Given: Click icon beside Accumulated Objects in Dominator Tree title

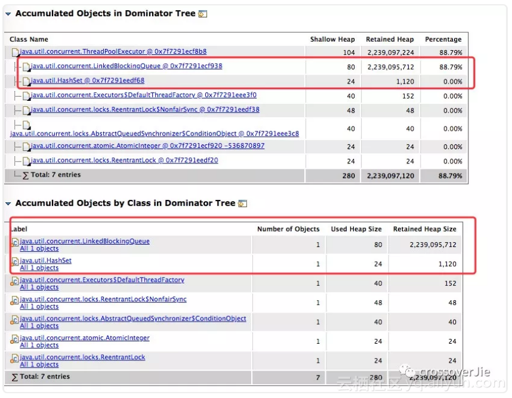Looking at the screenshot, I should click(x=203, y=14).
